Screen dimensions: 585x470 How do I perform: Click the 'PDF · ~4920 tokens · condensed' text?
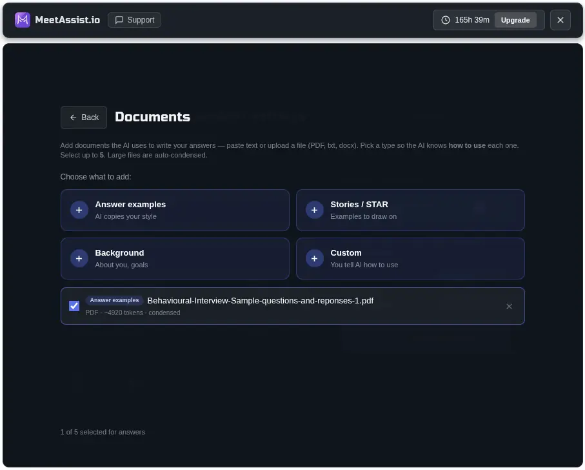coord(133,313)
